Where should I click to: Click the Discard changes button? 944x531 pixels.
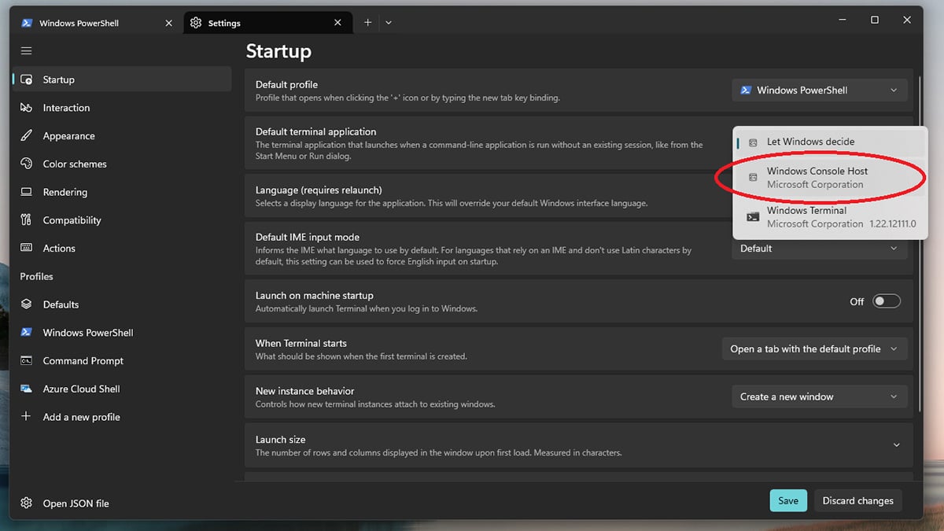coord(858,500)
